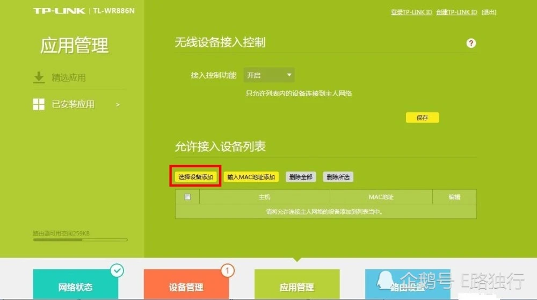537x300 pixels.
Task: Click the download icon beside 精选应用
Action: 39,77
